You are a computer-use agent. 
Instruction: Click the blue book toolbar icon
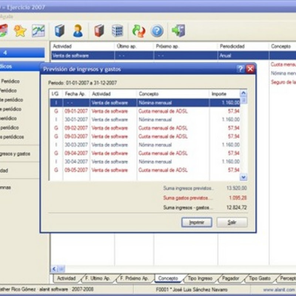click(60, 31)
